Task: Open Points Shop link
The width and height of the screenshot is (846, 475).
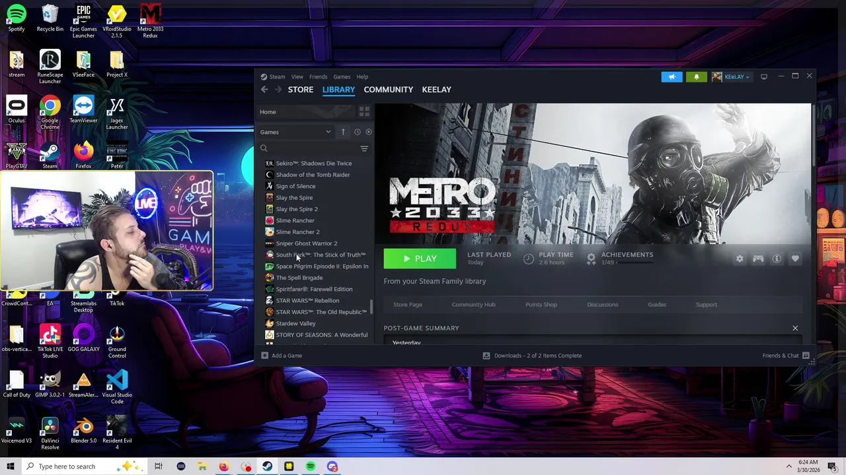Action: click(x=541, y=305)
